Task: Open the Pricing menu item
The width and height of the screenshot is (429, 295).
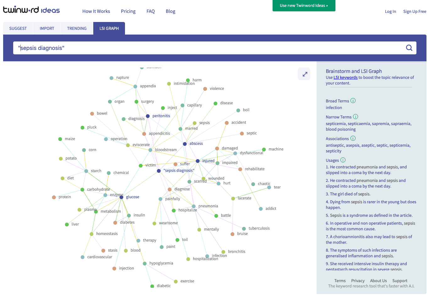Action: pos(128,11)
